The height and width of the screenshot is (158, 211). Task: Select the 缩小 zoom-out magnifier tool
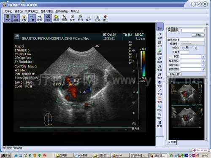[x=160, y=116]
